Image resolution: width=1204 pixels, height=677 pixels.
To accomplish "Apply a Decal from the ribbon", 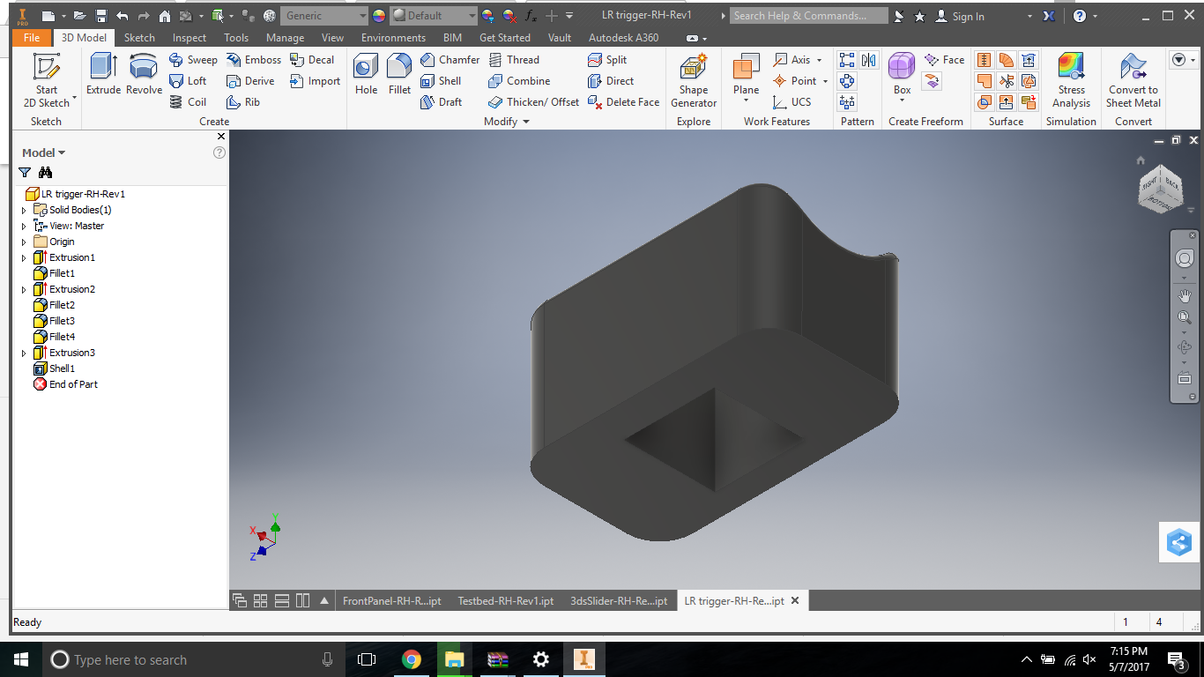I will [312, 60].
